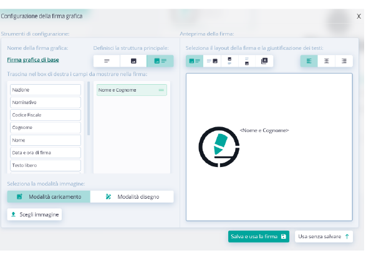Select image-only structure icon
The width and height of the screenshot is (371, 268).
133,61
